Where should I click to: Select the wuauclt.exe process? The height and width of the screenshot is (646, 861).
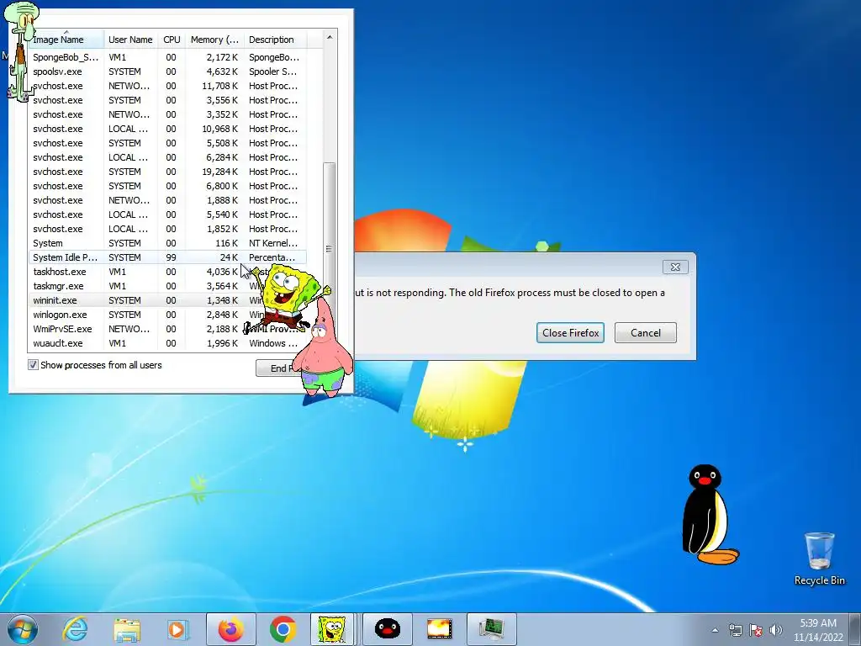pos(167,343)
